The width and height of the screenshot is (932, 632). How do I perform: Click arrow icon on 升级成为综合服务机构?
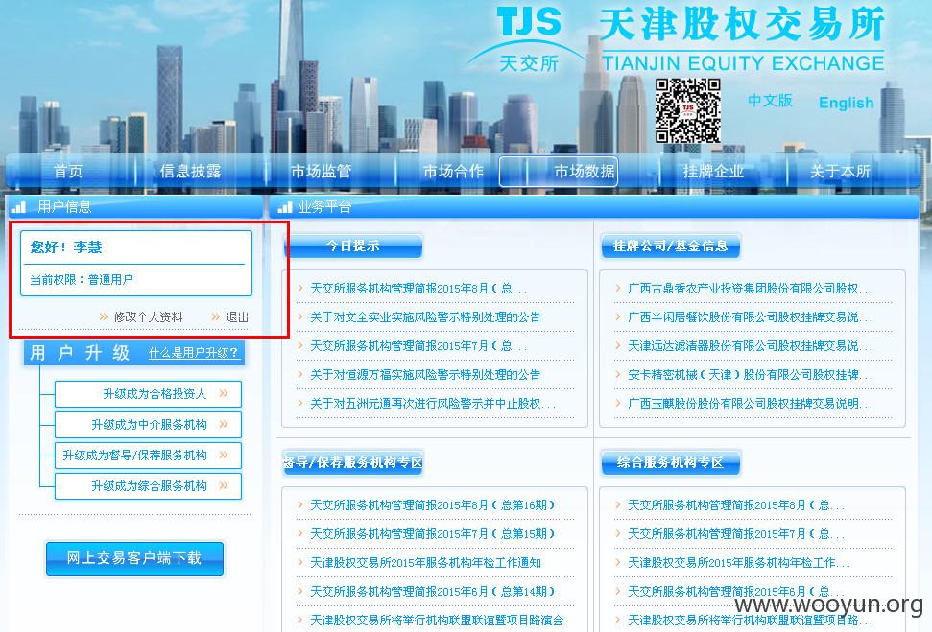224,486
